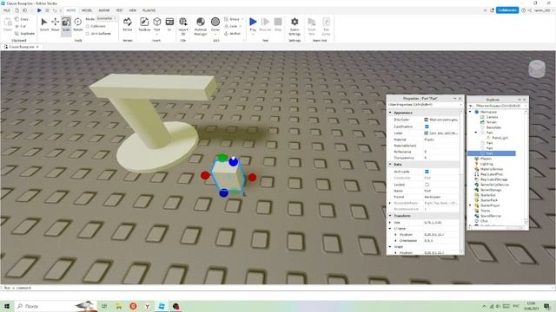This screenshot has height=312, width=556.
Task: Toggle the CastShadow checkbox
Action: (427, 127)
